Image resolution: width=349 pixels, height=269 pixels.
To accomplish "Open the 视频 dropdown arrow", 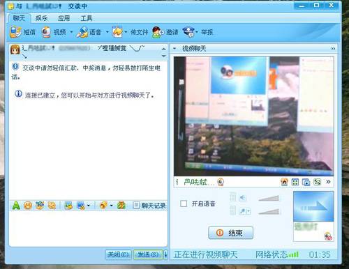I will pos(71,32).
